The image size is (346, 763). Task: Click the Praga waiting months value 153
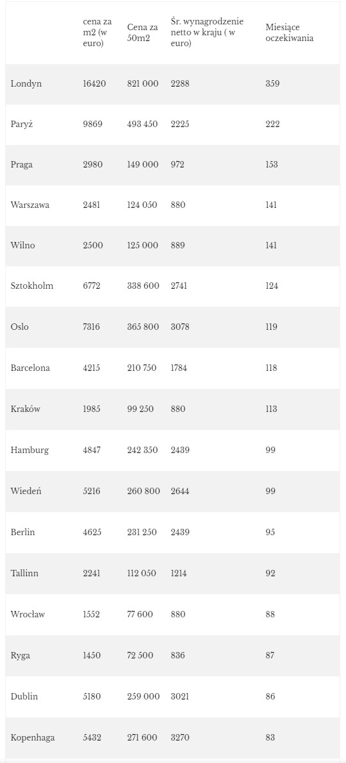[x=272, y=164]
